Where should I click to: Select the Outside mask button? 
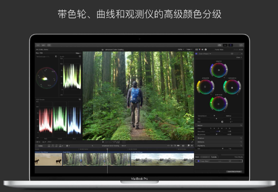214,157
